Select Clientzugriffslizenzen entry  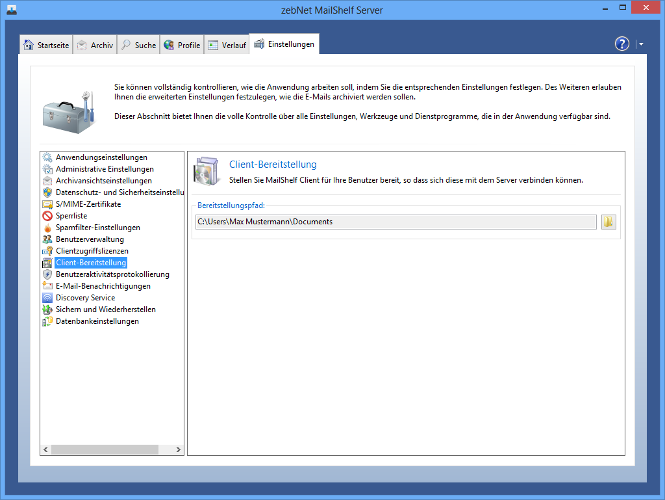pyautogui.click(x=92, y=251)
